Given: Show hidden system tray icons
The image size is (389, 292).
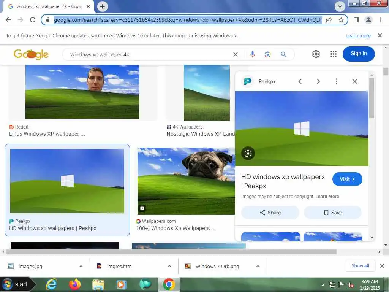Looking at the screenshot, I should 323,285.
